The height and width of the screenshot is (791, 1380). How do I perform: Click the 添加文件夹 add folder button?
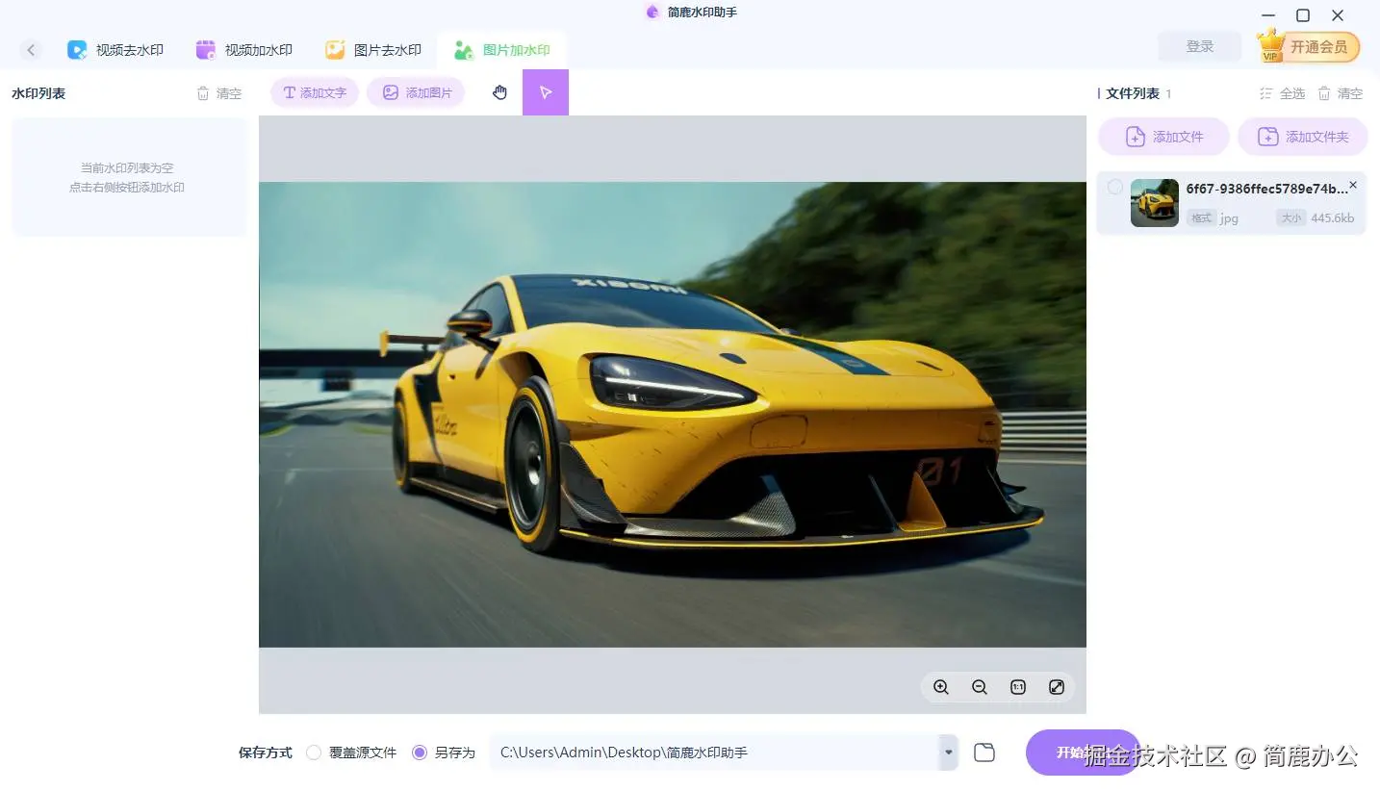1303,137
